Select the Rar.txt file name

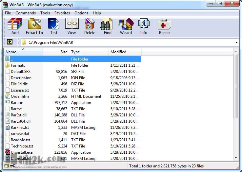pos(16,109)
